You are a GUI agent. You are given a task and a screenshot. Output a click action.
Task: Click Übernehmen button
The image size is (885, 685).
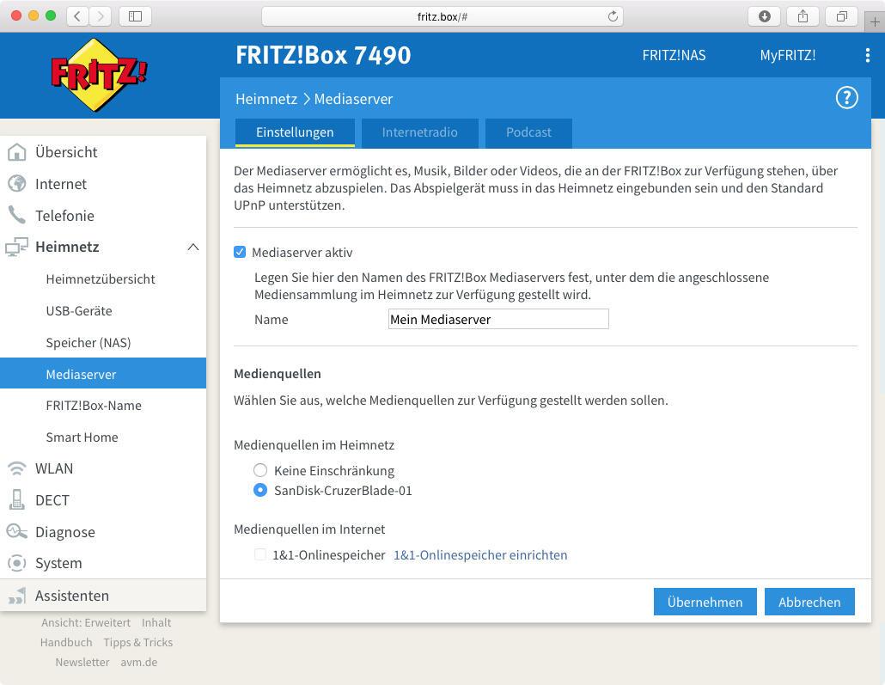click(x=705, y=602)
